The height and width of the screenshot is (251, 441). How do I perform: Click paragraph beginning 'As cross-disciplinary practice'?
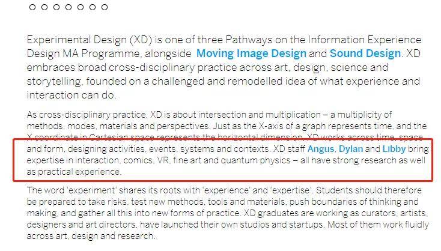tap(228, 143)
